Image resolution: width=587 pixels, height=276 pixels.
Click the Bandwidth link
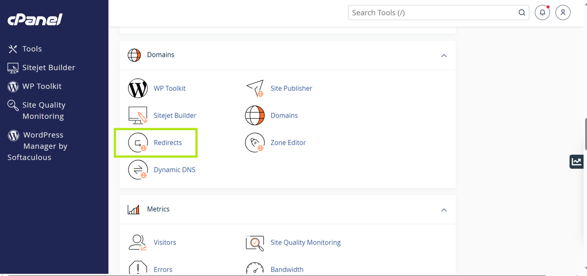(x=287, y=270)
